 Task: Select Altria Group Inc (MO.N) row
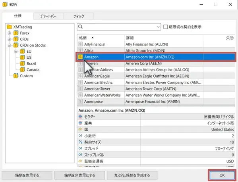point(156,50)
